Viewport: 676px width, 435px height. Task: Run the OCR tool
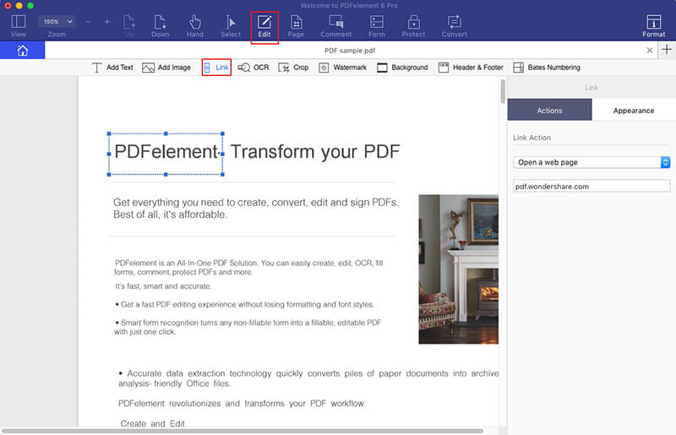point(253,68)
